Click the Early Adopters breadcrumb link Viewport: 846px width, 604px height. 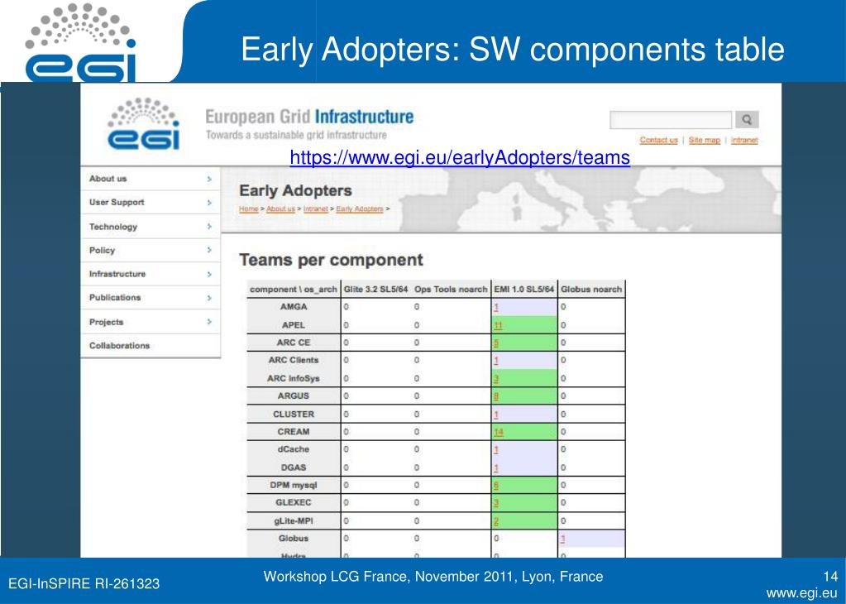[x=360, y=209]
